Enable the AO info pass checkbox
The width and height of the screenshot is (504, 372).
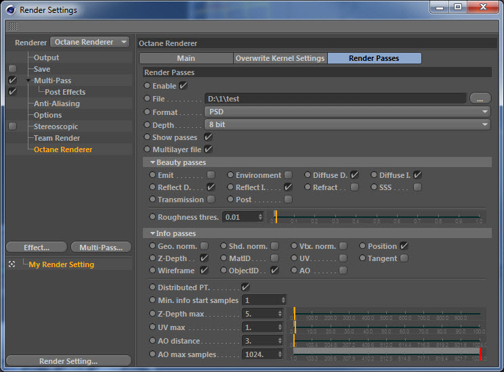coord(343,271)
